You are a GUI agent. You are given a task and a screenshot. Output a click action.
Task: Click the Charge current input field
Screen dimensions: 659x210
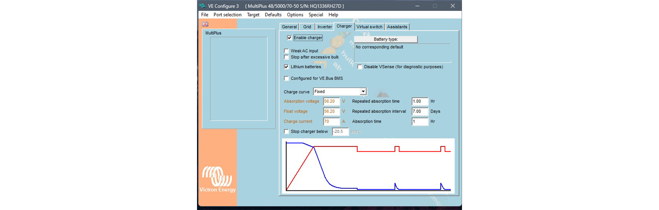(x=331, y=122)
